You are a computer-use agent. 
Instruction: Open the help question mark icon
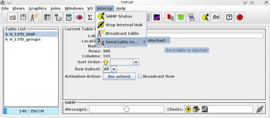229,17
